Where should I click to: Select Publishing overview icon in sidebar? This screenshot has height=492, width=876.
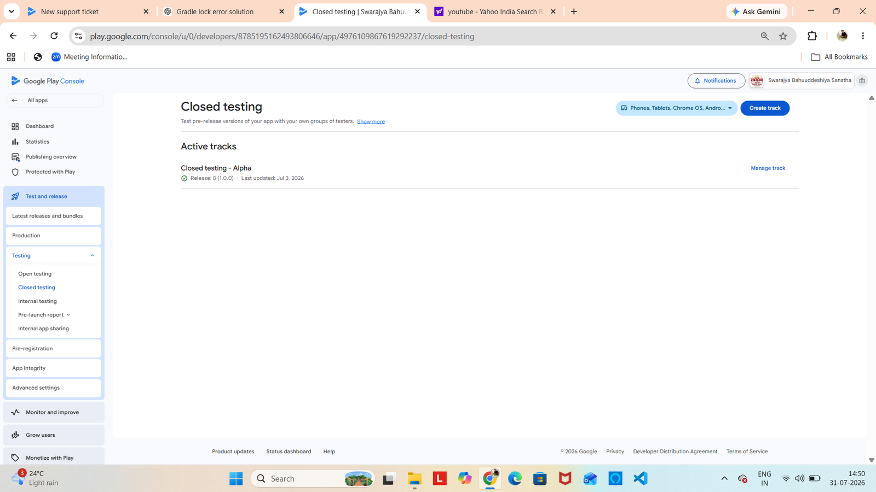[15, 157]
